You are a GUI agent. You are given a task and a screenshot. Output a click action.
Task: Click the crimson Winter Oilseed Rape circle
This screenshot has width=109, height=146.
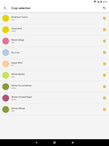click(6, 98)
